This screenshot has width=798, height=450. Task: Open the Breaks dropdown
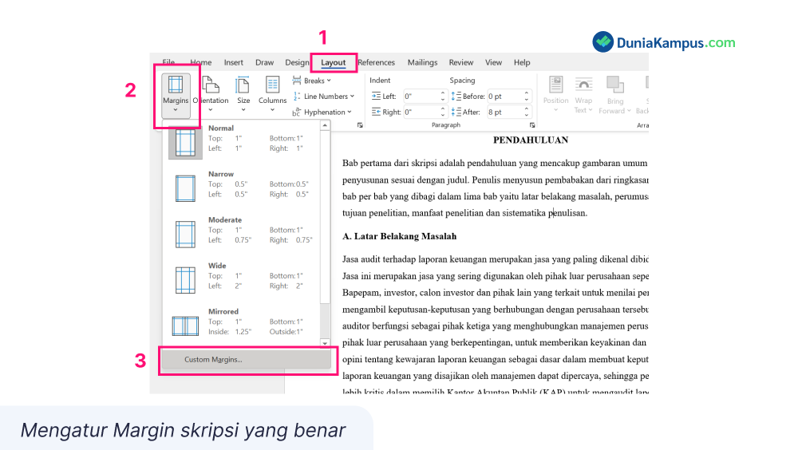click(x=311, y=81)
